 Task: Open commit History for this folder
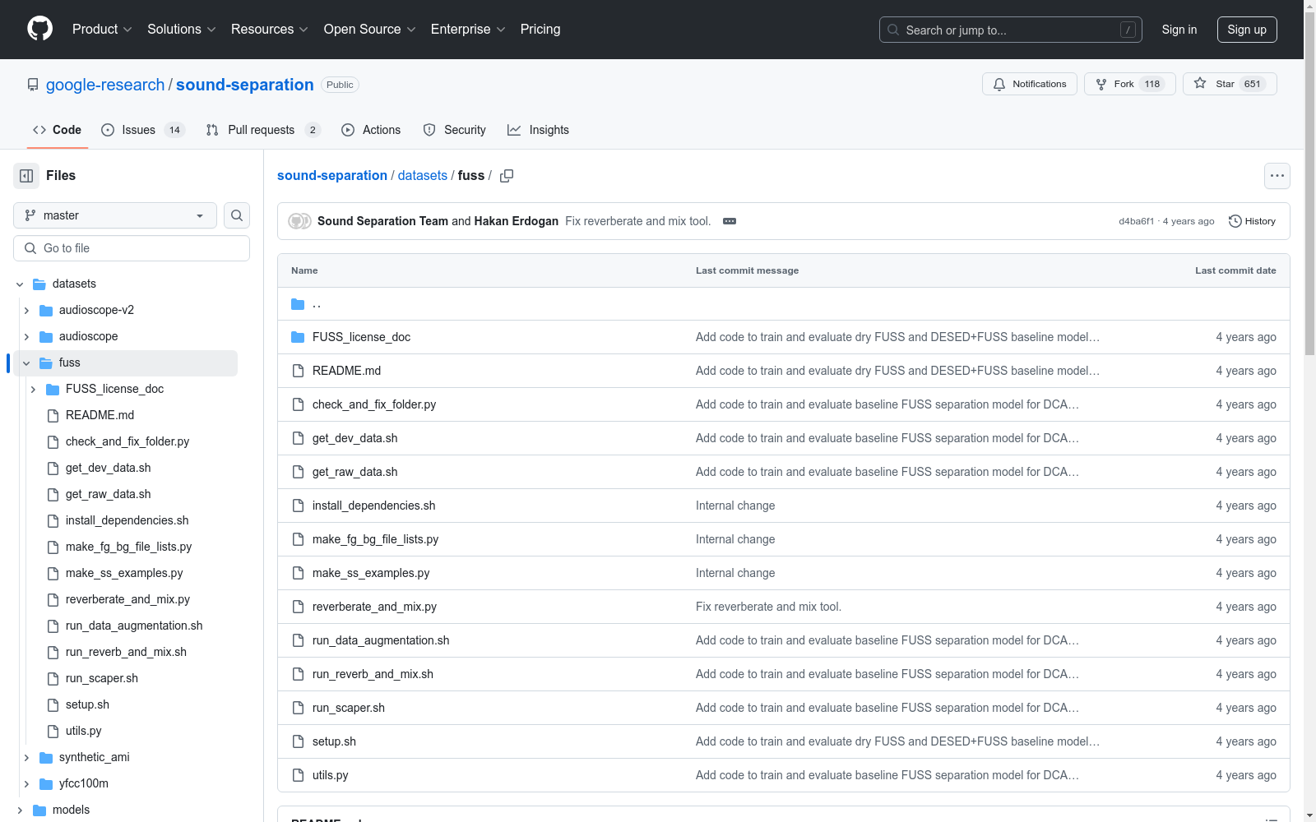coord(1252,221)
